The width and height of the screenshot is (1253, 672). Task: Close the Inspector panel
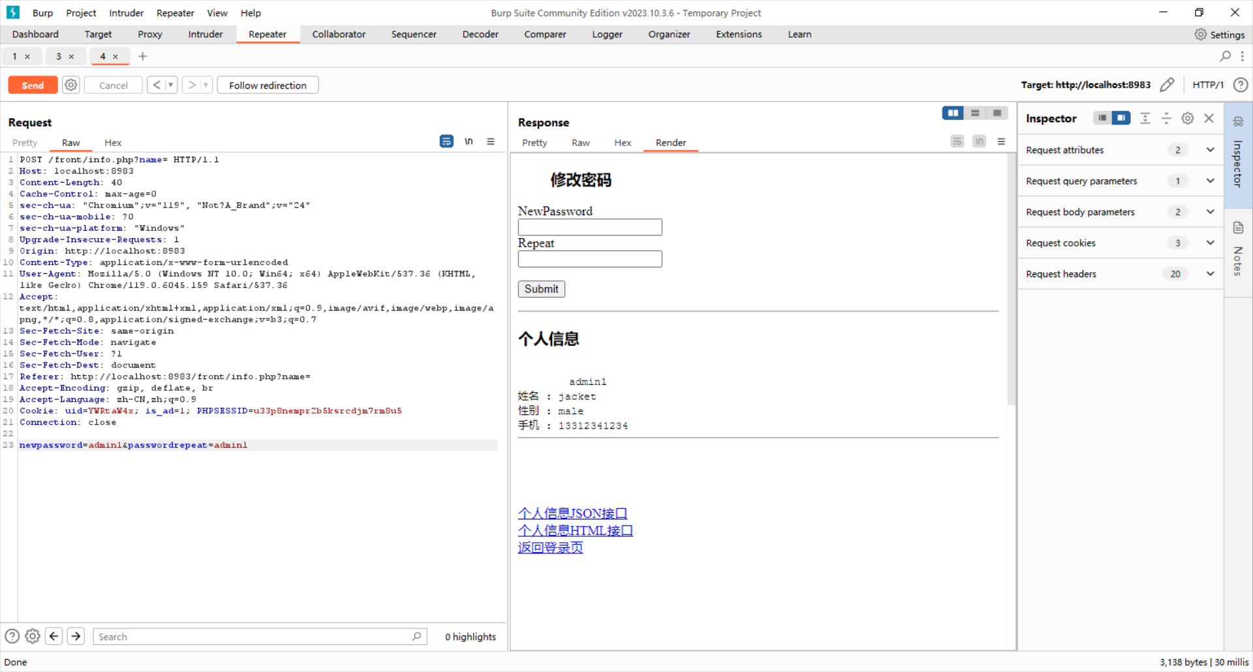(x=1209, y=118)
